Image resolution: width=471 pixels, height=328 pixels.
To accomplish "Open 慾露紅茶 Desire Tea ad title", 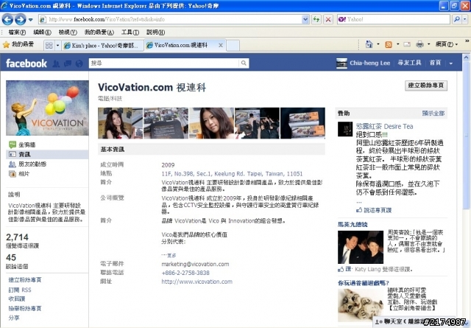I will 384,126.
